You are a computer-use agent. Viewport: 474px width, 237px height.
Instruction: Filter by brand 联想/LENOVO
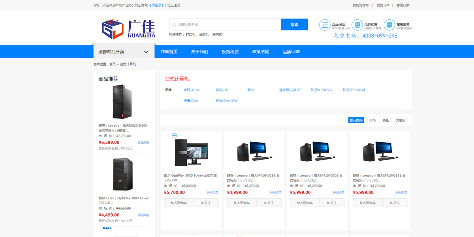(322, 90)
